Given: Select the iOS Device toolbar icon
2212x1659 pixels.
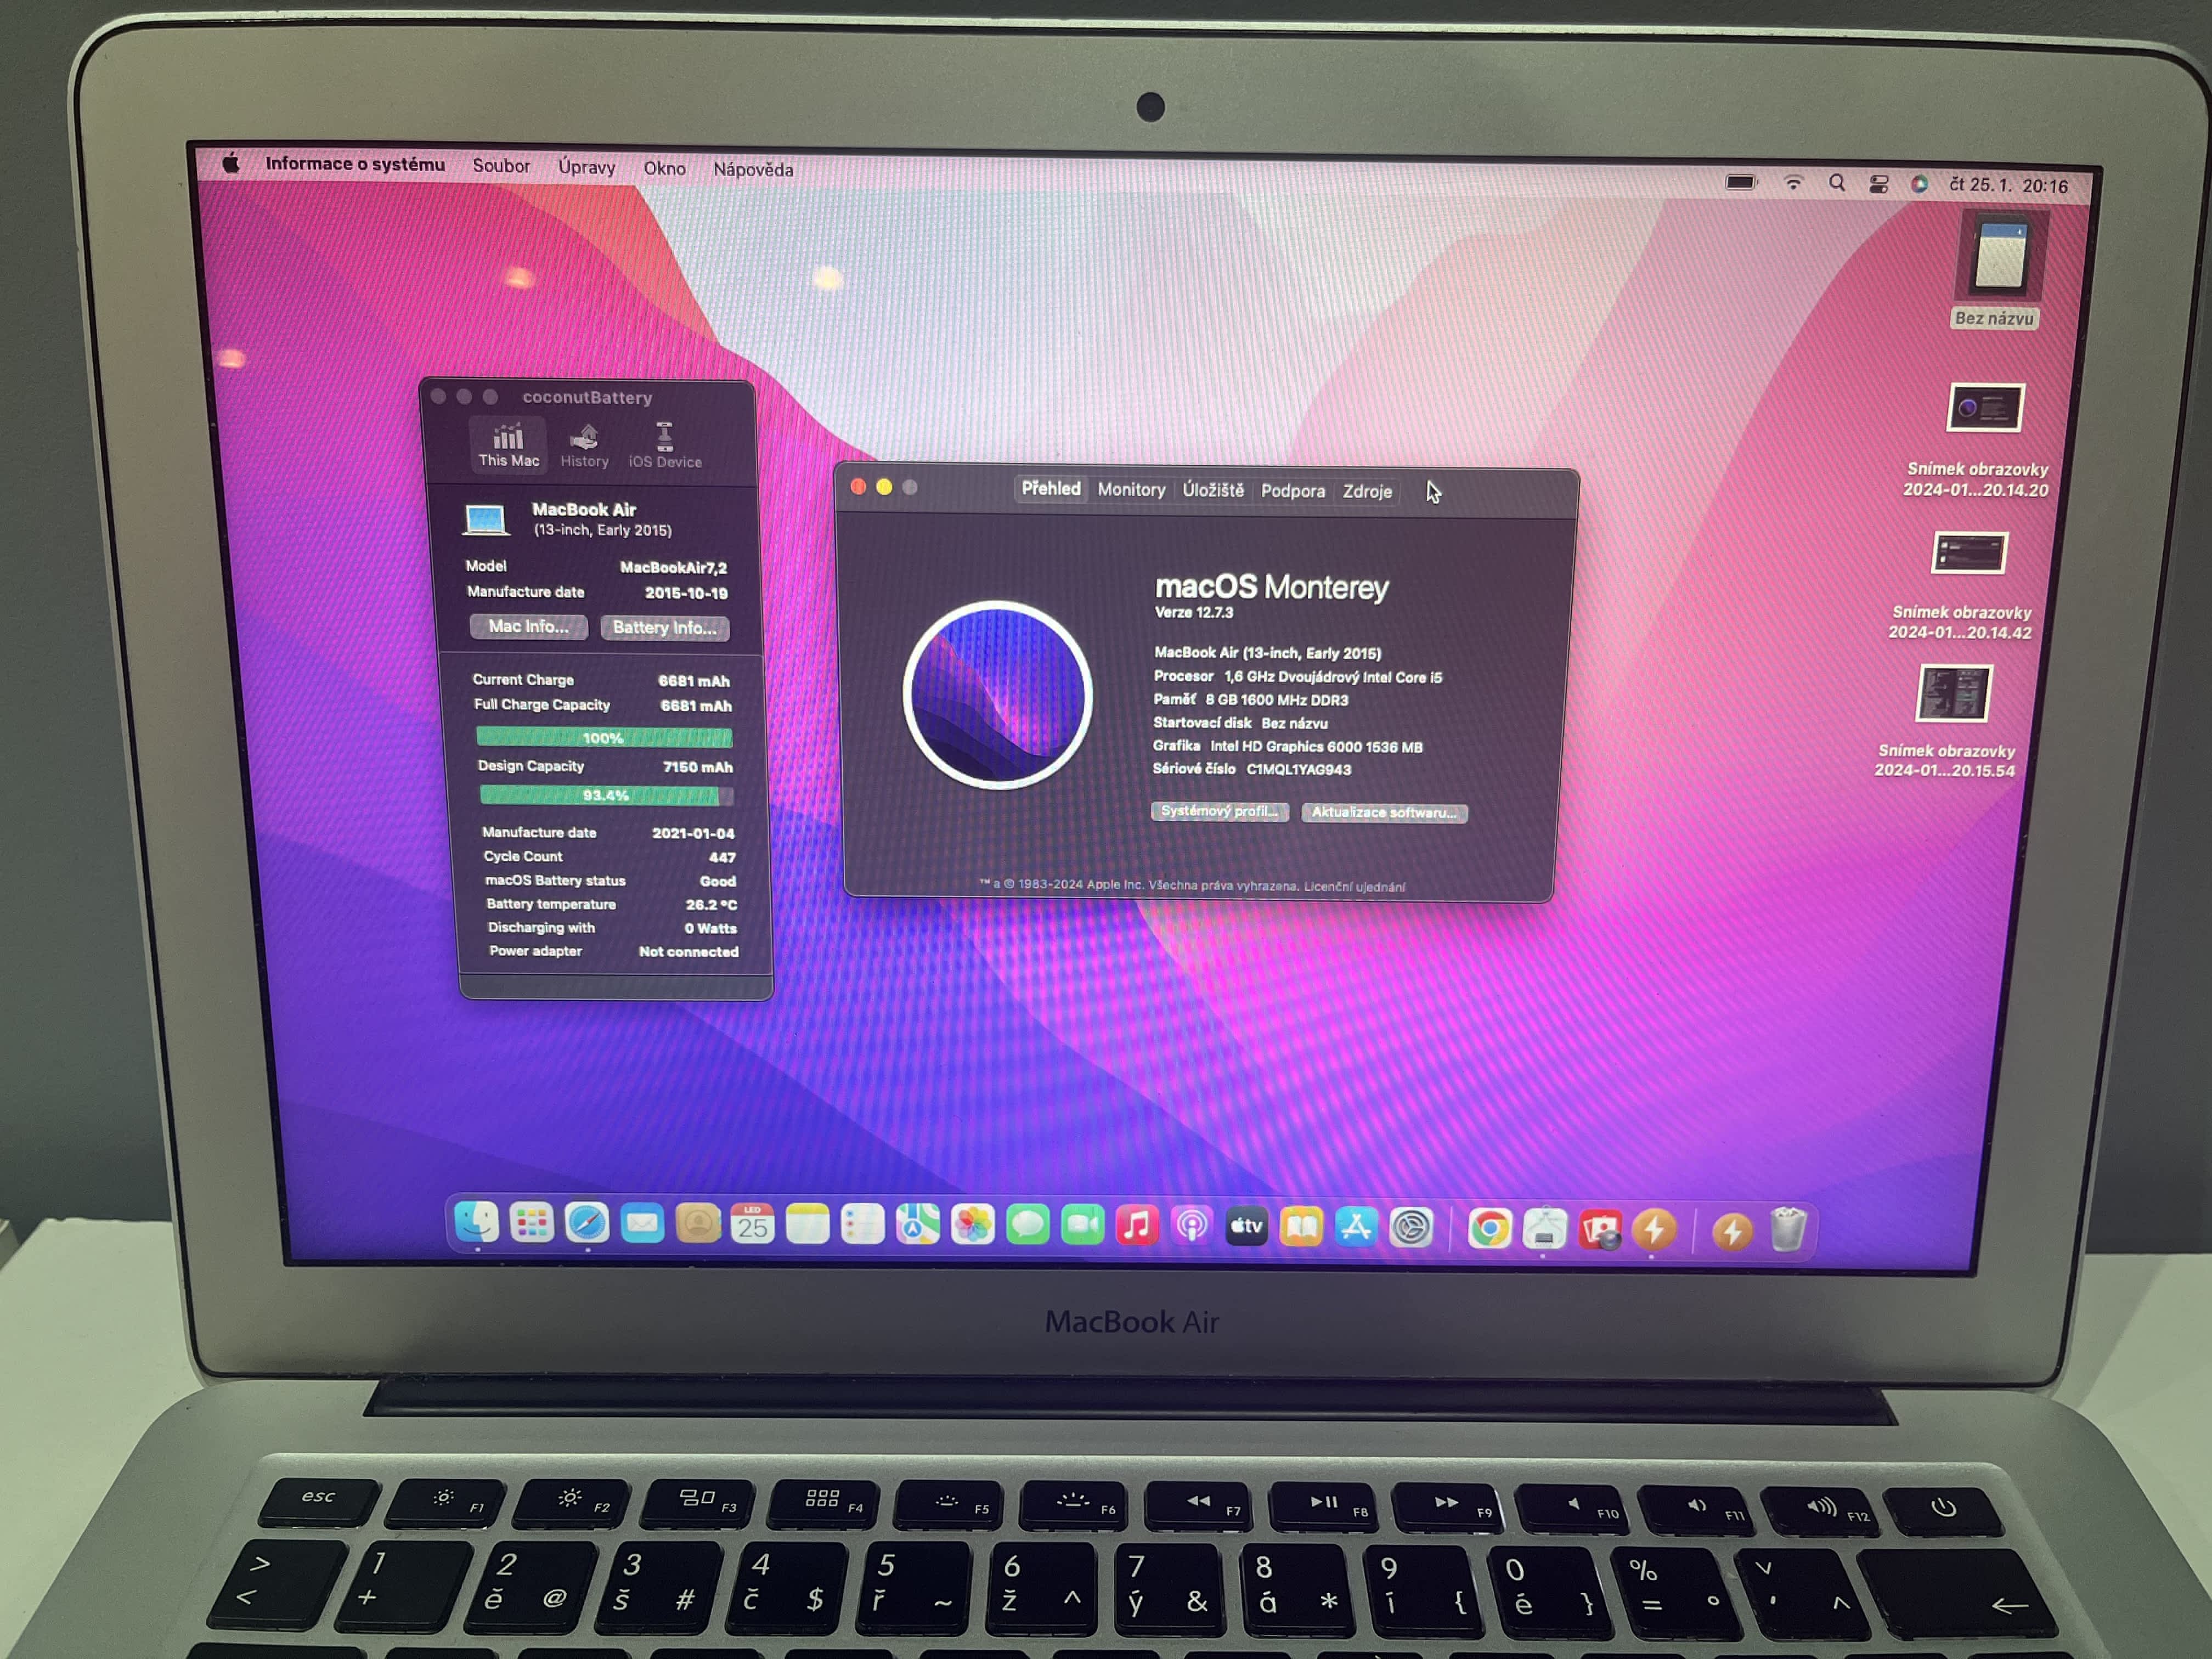Looking at the screenshot, I should (665, 445).
